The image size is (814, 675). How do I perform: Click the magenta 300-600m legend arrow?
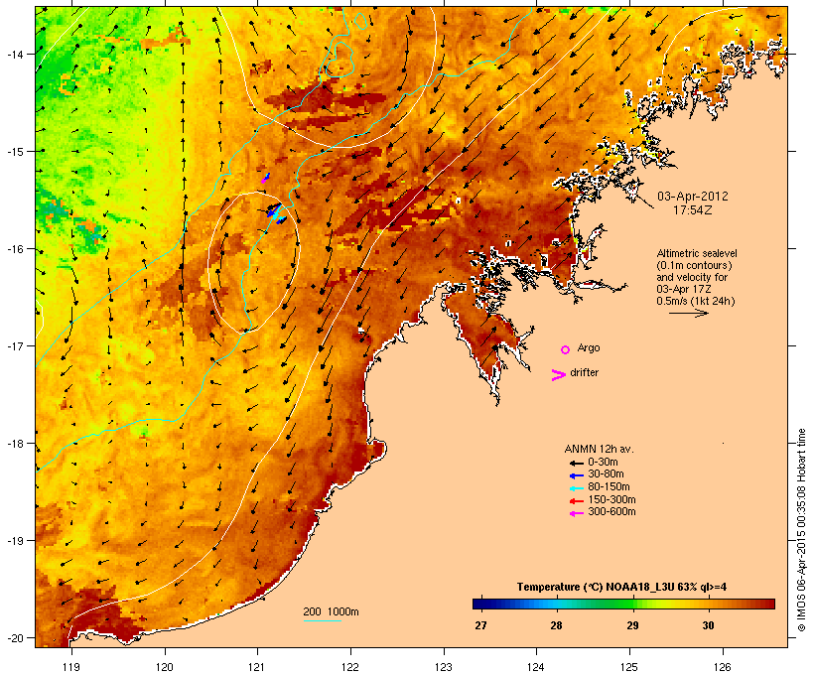click(x=577, y=513)
